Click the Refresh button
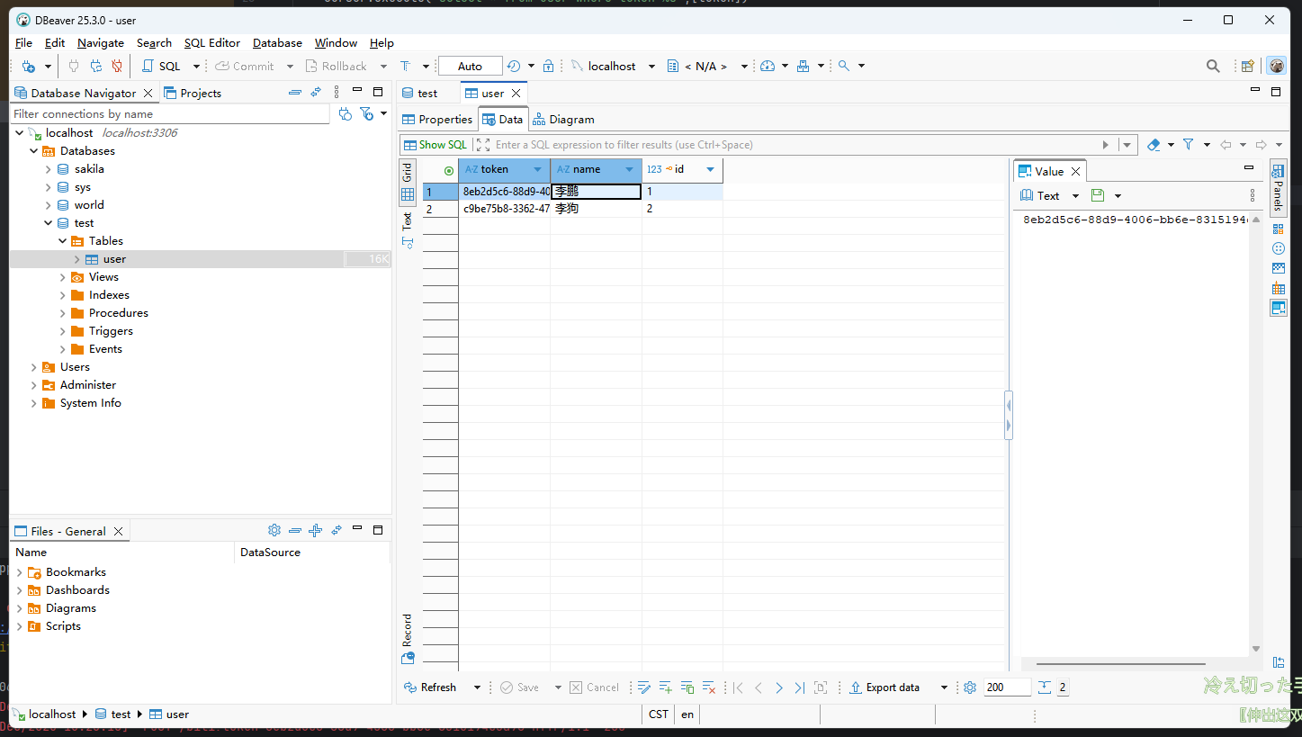The width and height of the screenshot is (1302, 737). (430, 688)
